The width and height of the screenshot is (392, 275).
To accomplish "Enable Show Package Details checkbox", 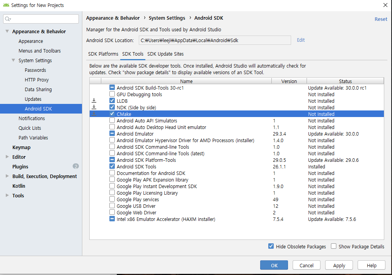I will point(334,246).
